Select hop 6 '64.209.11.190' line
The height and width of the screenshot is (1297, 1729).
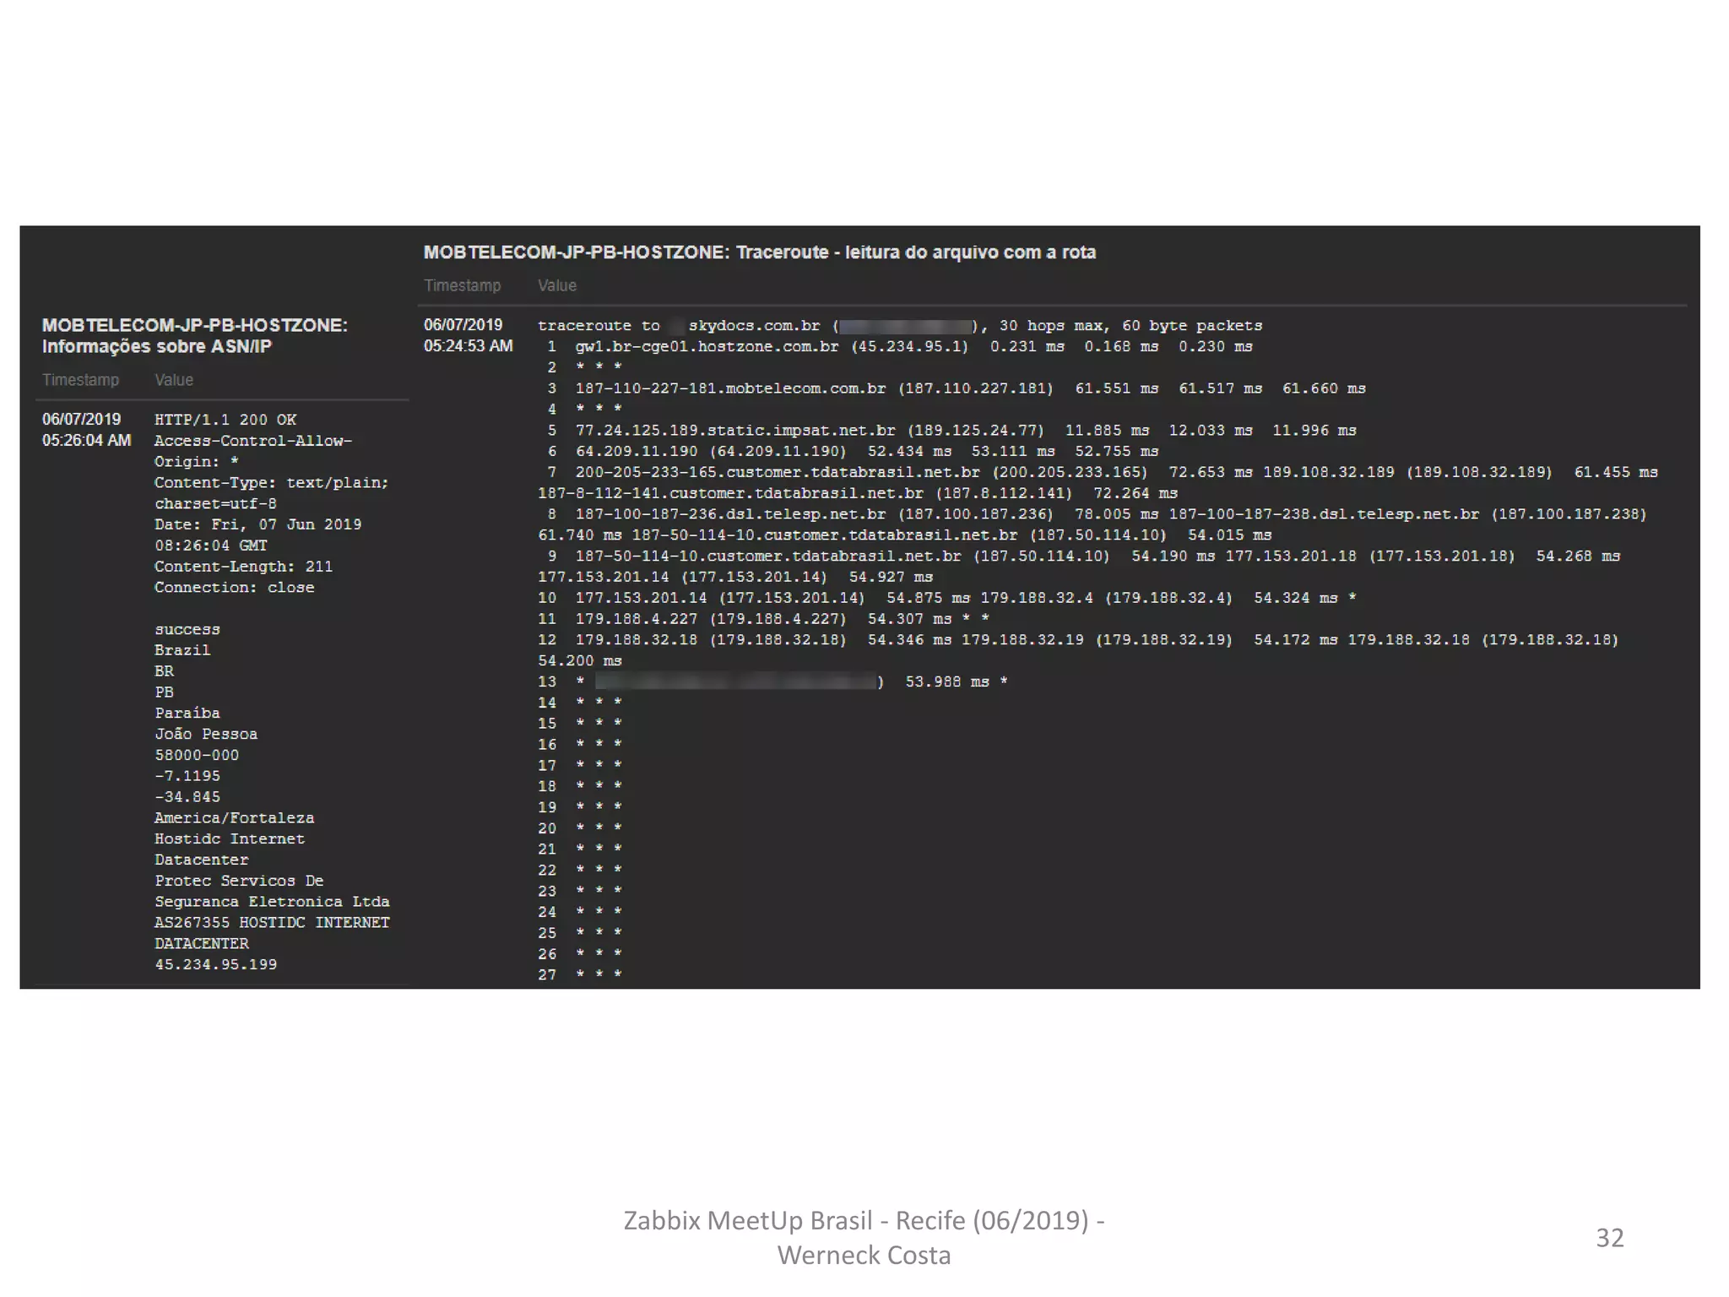(x=853, y=452)
